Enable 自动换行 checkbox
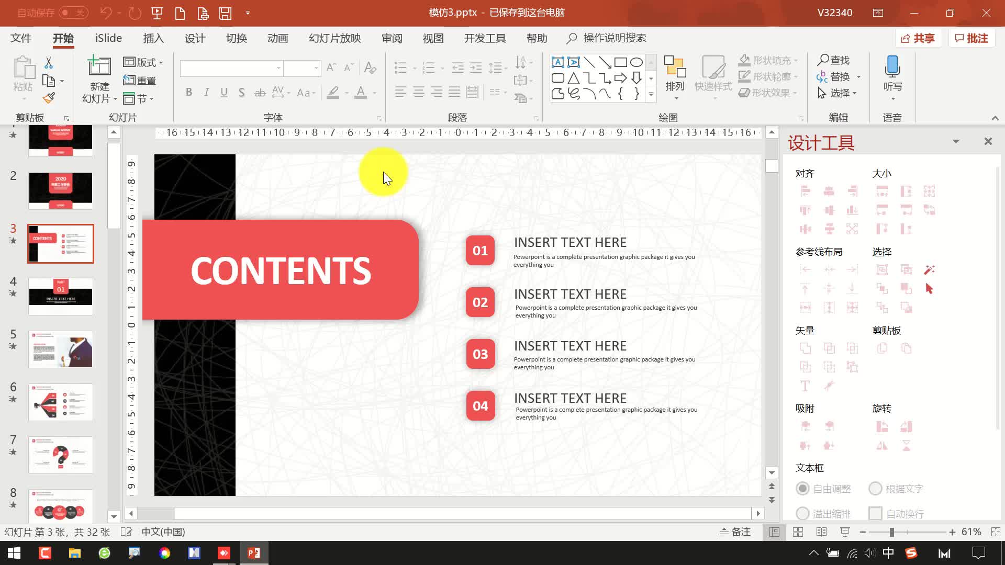The image size is (1005, 565). [875, 514]
